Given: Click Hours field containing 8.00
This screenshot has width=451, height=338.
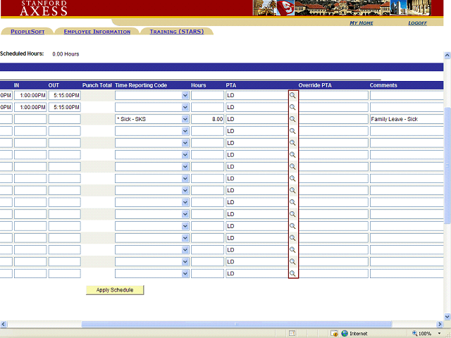Looking at the screenshot, I should pos(207,120).
